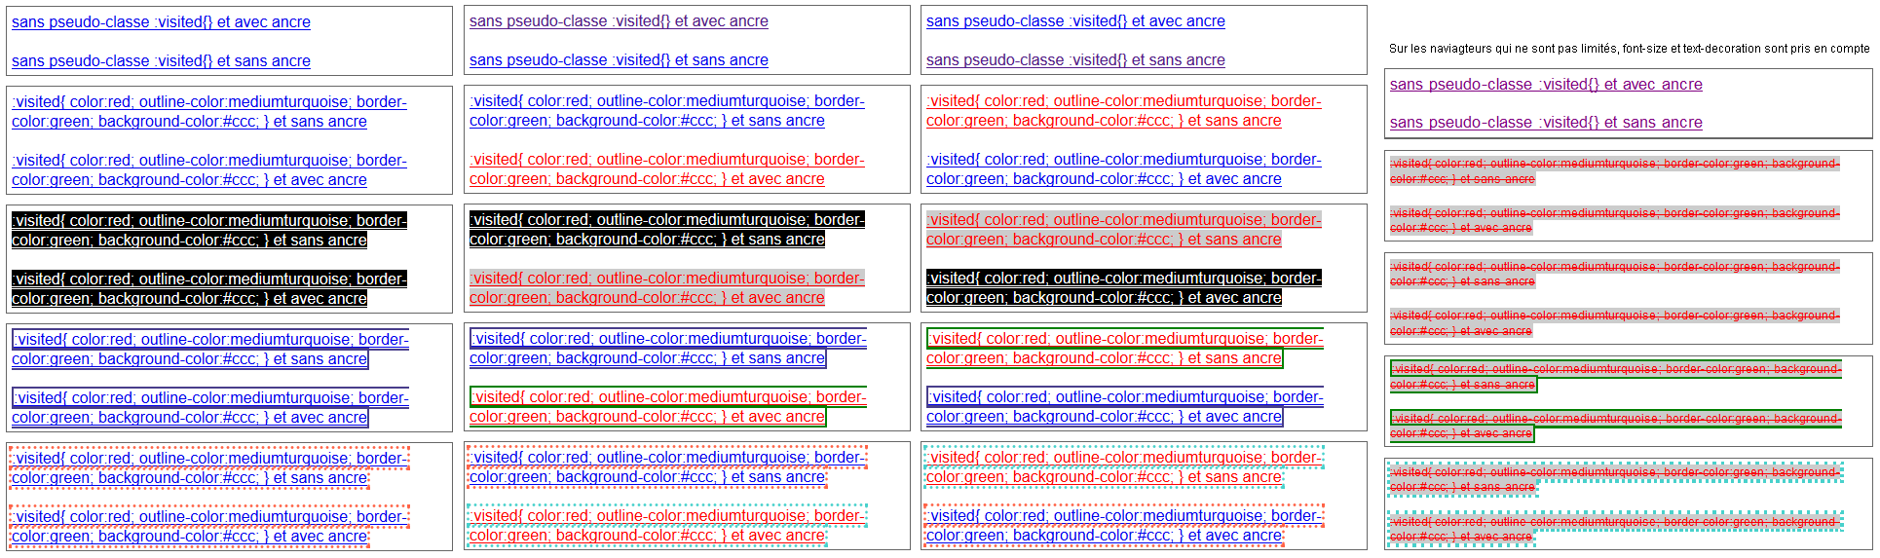Open turquoise-dotted red 'et avec ancre' link, second column

tap(667, 525)
